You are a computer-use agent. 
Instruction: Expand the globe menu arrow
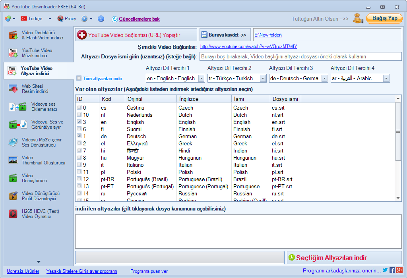[14, 19]
